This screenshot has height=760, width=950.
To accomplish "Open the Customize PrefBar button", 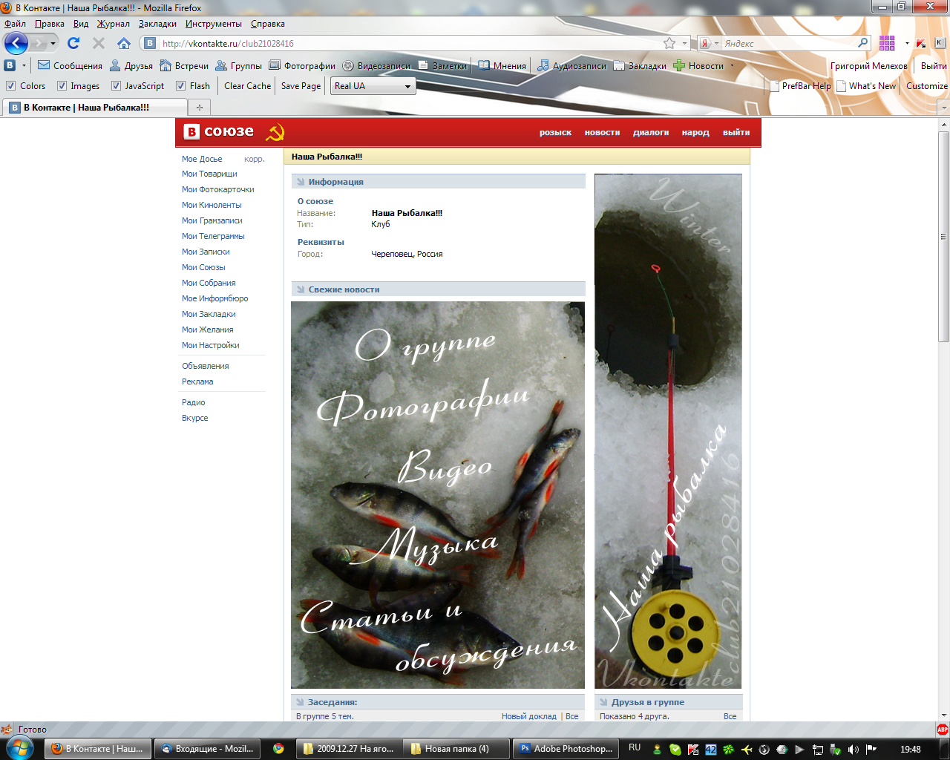I will 927,86.
